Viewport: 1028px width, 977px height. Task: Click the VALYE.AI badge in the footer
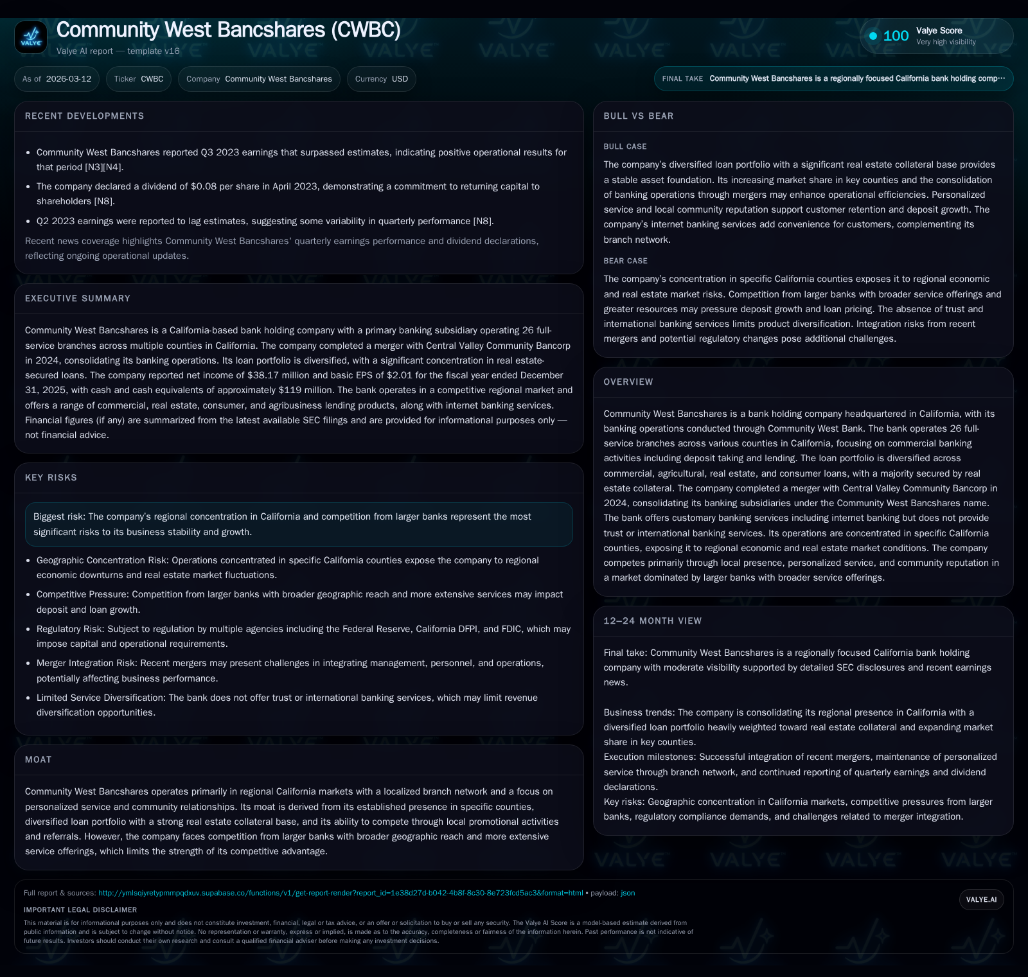981,899
